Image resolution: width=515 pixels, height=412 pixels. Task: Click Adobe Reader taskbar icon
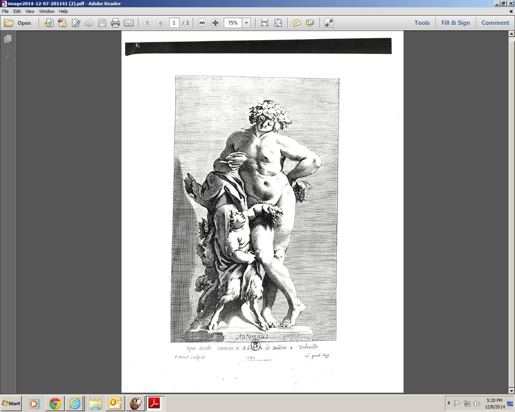(154, 403)
